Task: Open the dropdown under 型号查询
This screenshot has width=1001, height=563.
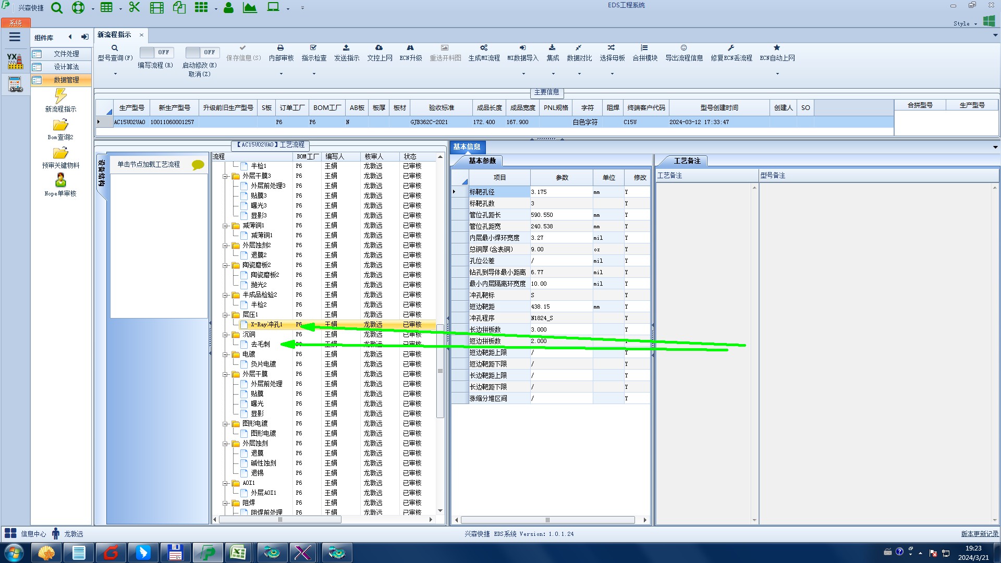Action: [115, 74]
